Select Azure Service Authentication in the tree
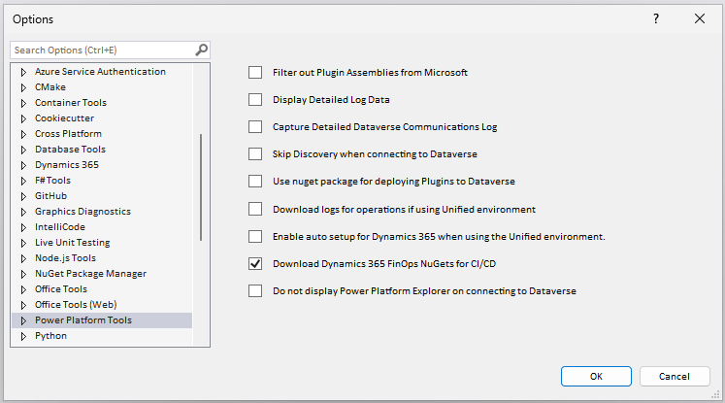The image size is (725, 403). point(100,72)
